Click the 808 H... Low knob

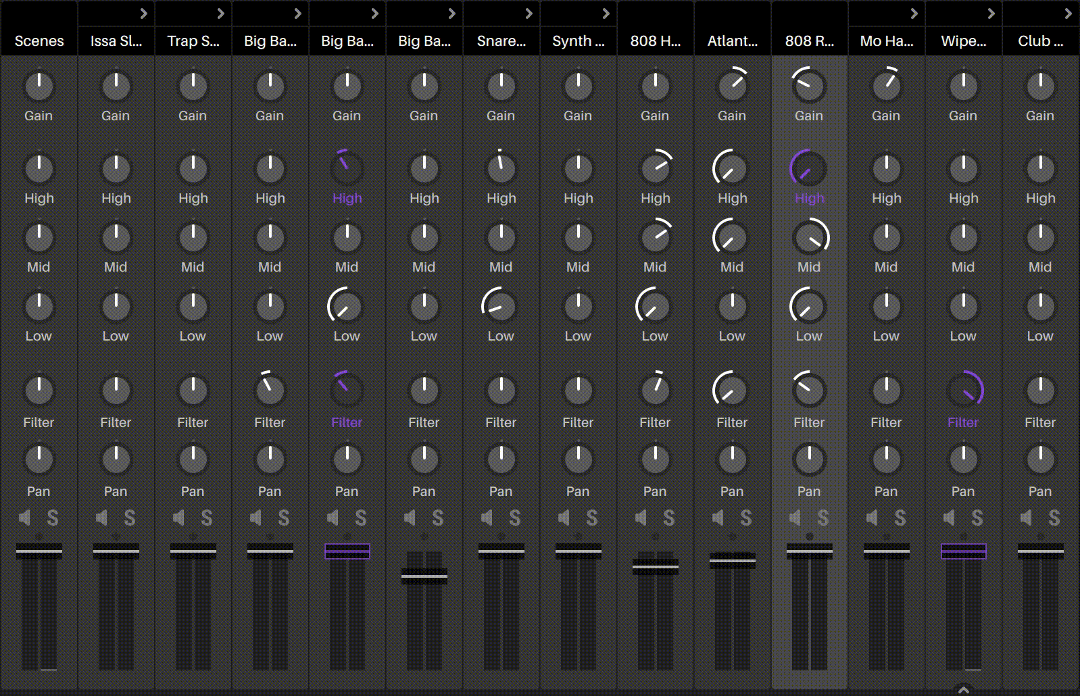pyautogui.click(x=654, y=306)
